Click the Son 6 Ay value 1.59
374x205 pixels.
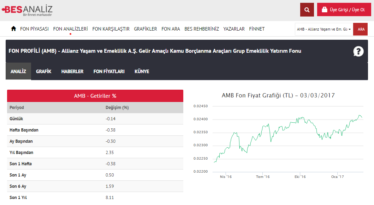pyautogui.click(x=110, y=186)
